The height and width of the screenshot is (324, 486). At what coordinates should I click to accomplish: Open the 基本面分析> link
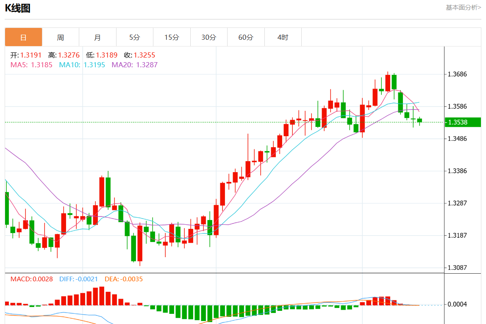[x=464, y=8]
